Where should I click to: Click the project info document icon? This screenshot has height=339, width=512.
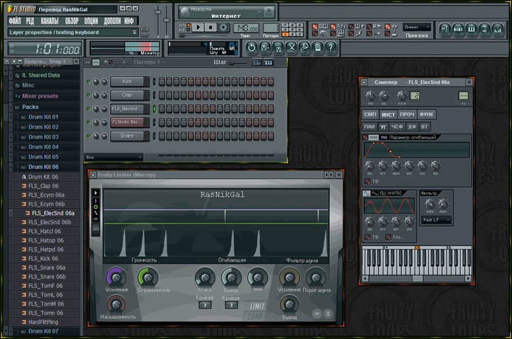(317, 48)
